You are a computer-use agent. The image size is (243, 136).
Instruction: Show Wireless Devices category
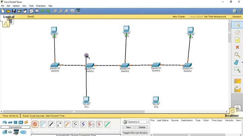point(21,123)
